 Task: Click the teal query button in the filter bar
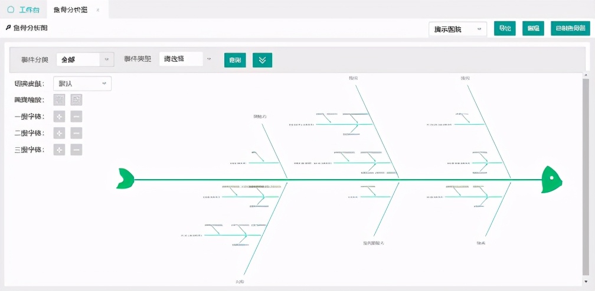[x=235, y=60]
